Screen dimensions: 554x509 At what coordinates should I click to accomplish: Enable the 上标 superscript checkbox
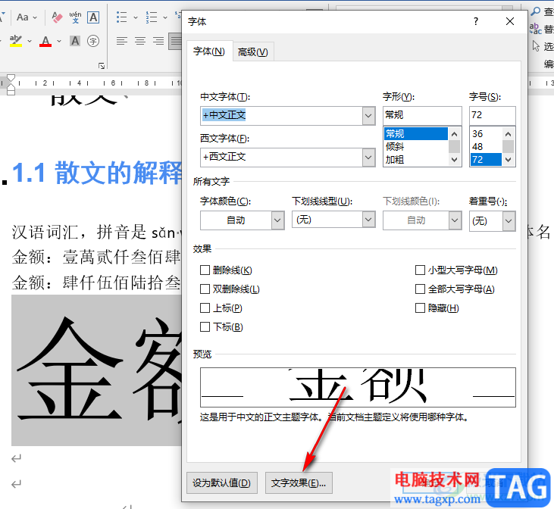[x=205, y=308]
